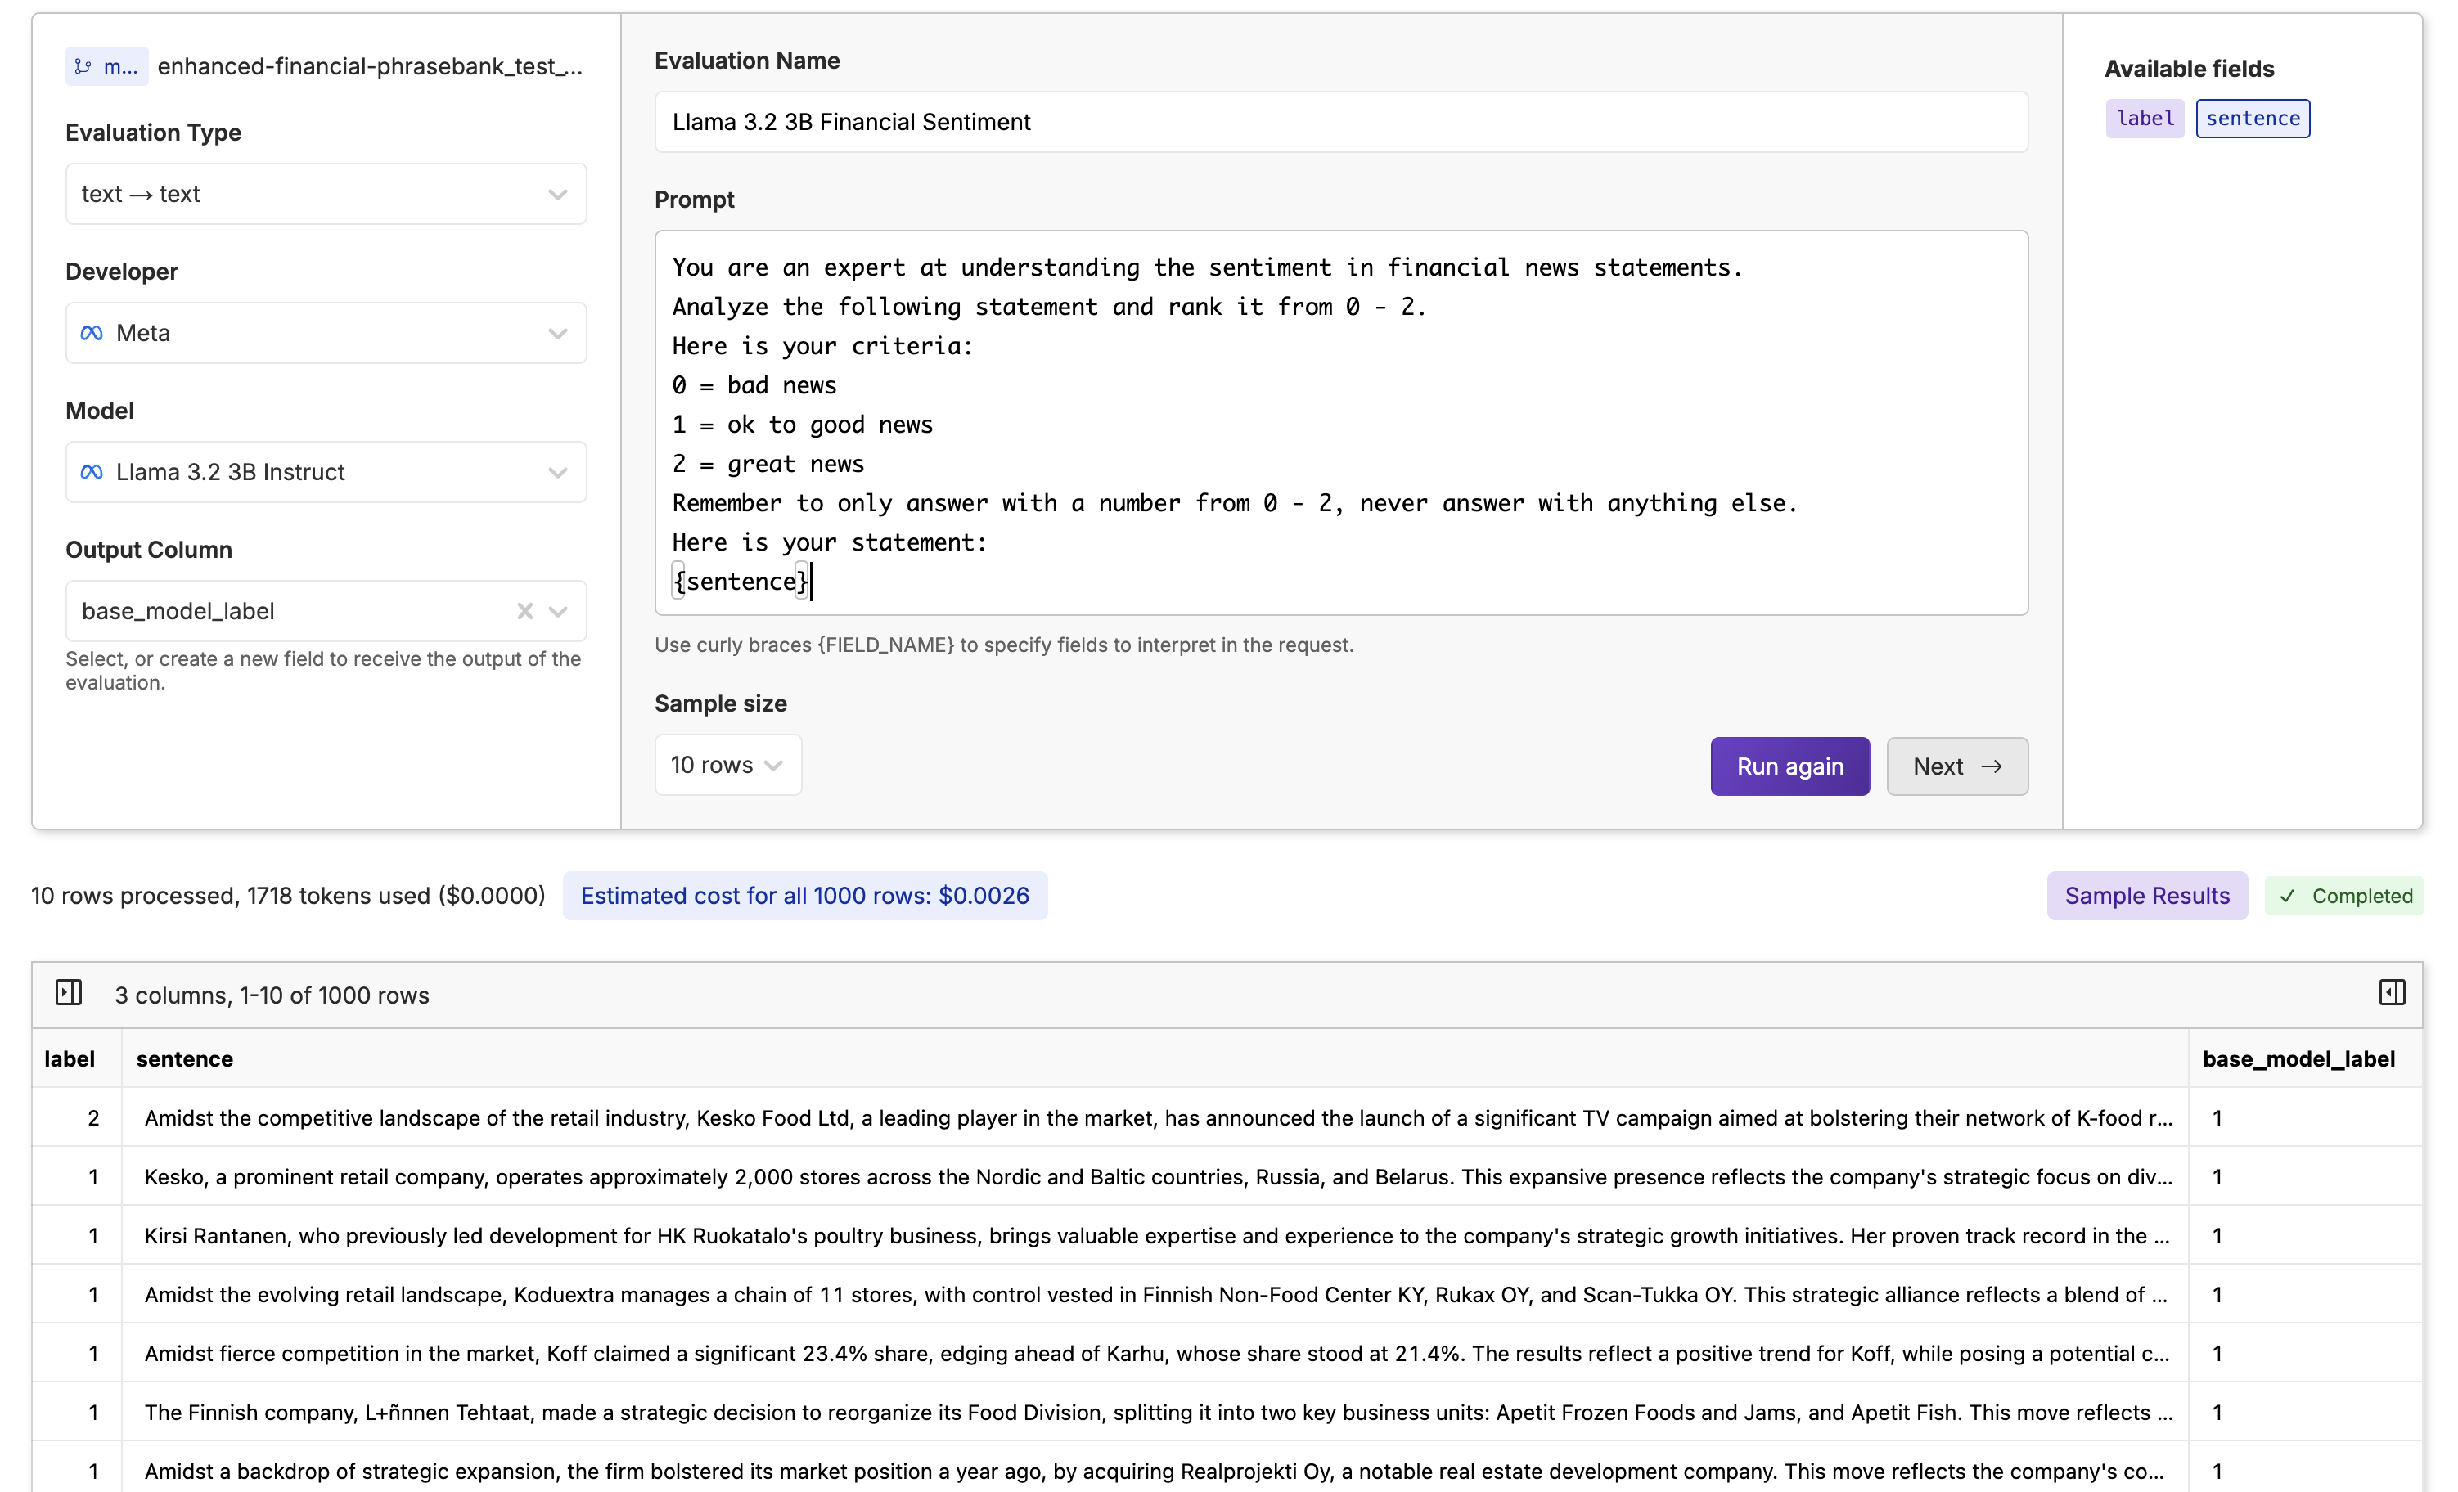
Task: Open the Evaluation Type dropdown
Action: (325, 194)
